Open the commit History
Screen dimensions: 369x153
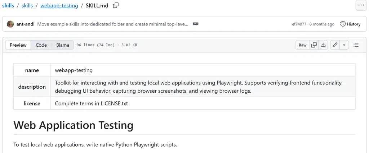point(350,24)
